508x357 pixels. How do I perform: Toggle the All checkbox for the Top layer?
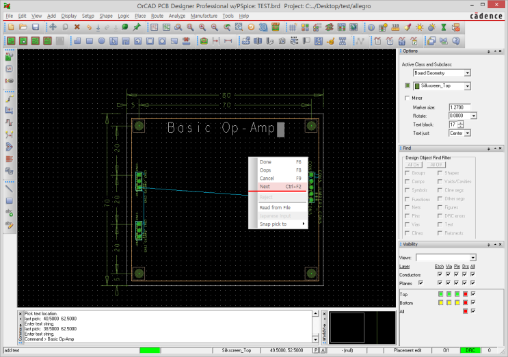coord(472,294)
